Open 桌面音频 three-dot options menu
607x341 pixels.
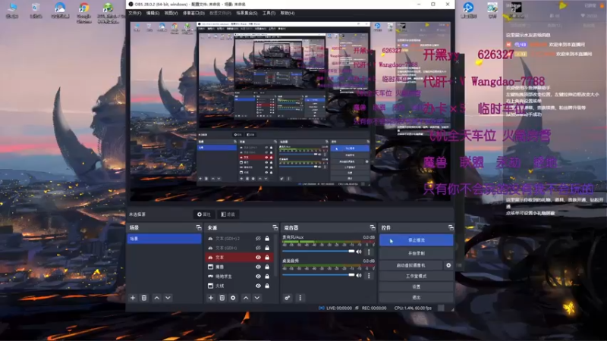(369, 275)
